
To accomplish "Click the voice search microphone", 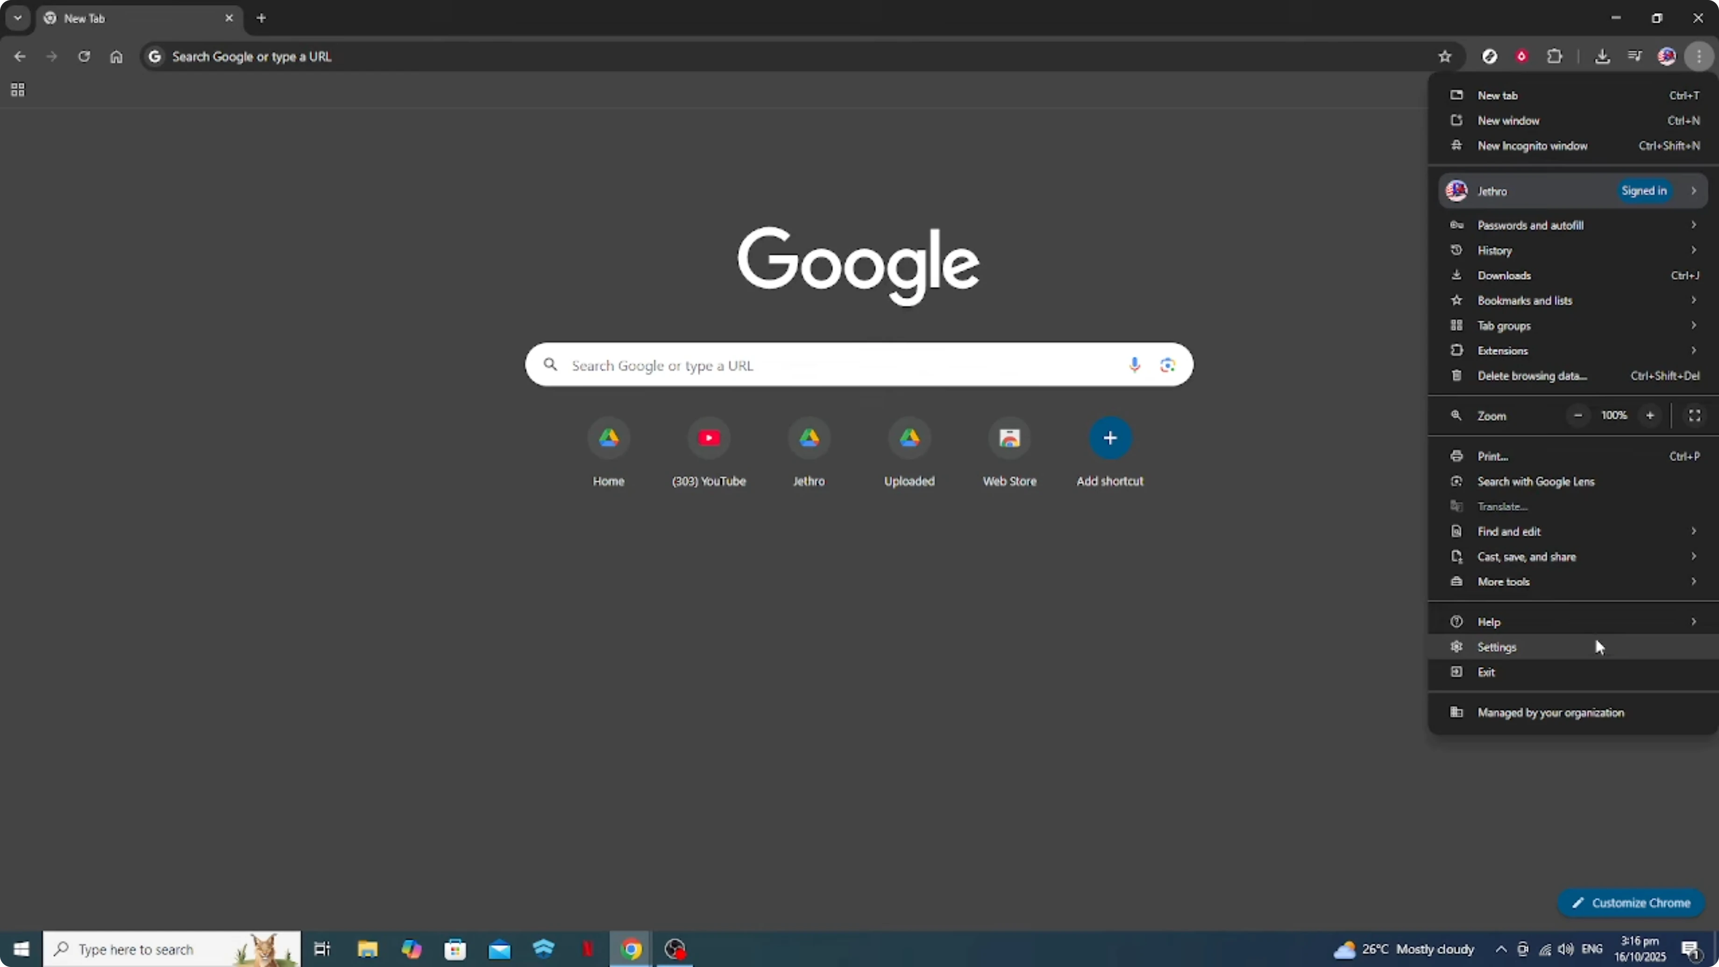I will pos(1135,365).
